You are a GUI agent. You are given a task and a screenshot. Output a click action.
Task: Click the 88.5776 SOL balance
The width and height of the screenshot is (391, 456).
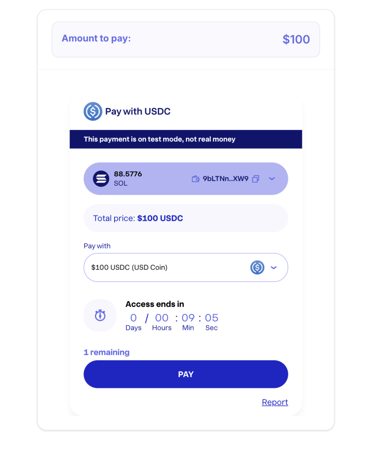tap(128, 178)
